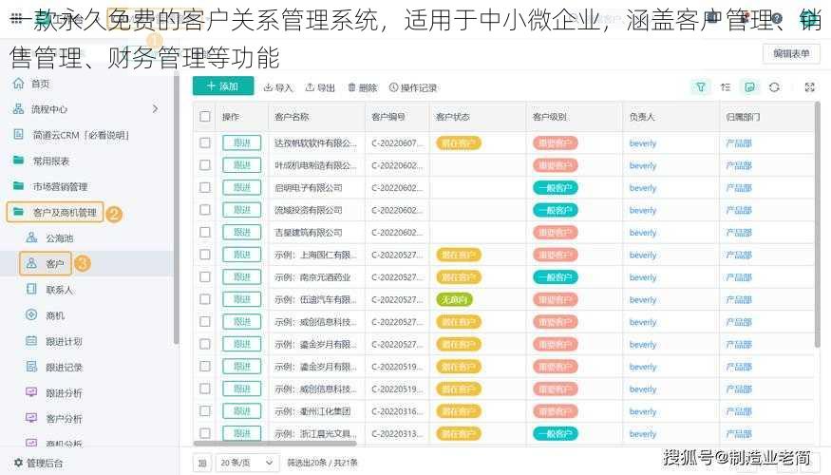Click the 操作 column header
Image resolution: width=831 pixels, height=475 pixels.
(x=231, y=117)
